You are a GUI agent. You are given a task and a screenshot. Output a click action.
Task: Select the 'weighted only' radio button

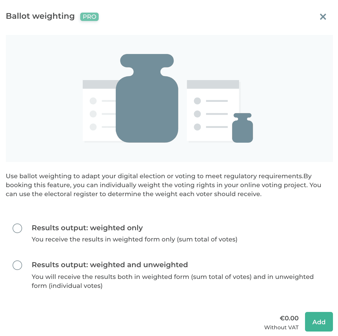point(17,228)
